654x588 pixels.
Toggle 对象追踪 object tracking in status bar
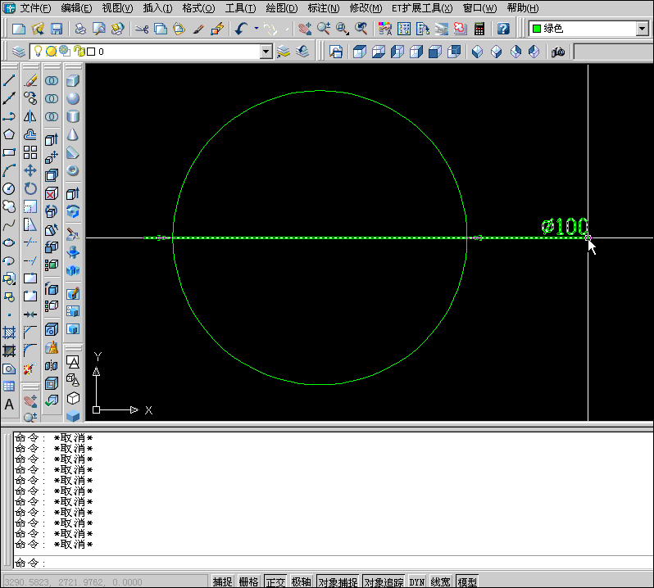[384, 581]
